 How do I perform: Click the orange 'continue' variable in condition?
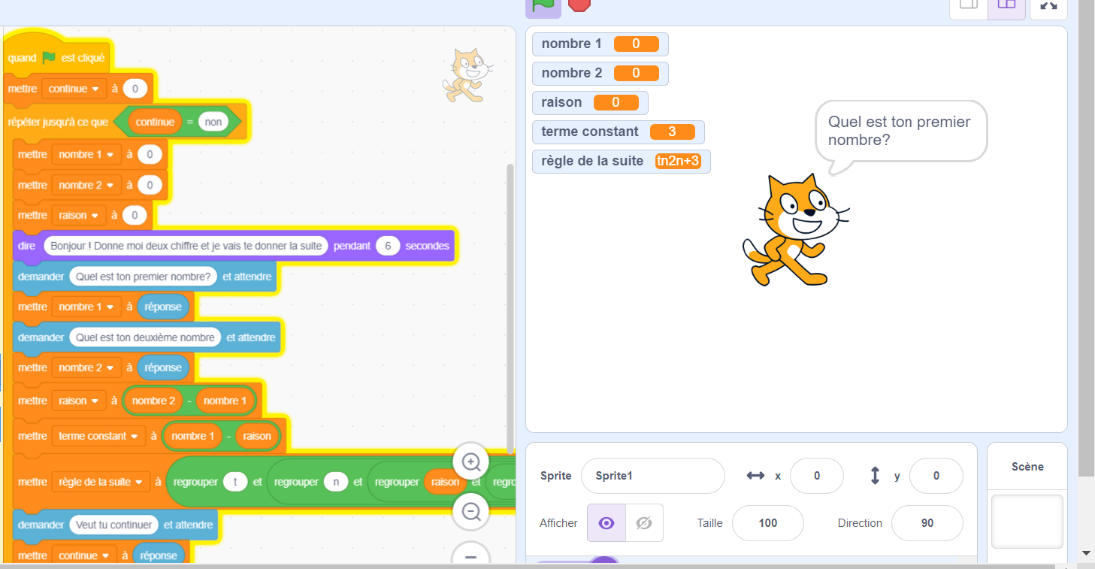(155, 122)
